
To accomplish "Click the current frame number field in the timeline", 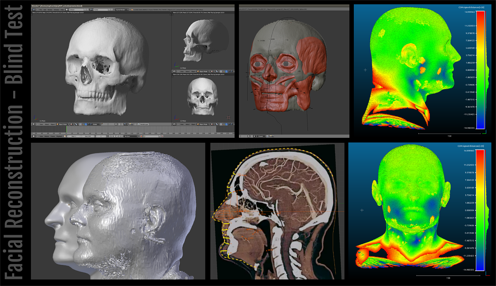I will click(x=101, y=136).
